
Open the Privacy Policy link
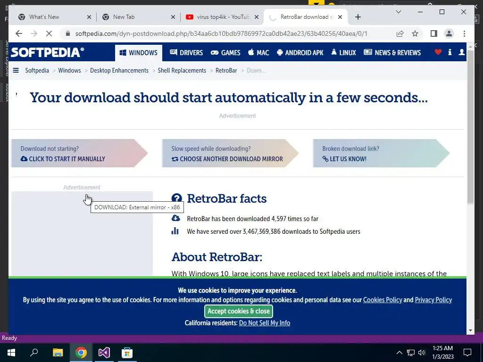433,300
